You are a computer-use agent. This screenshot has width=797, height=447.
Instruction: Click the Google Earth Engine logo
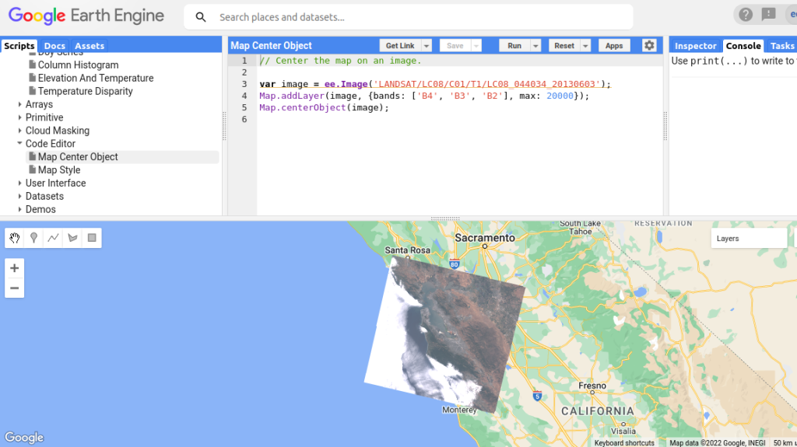86,16
